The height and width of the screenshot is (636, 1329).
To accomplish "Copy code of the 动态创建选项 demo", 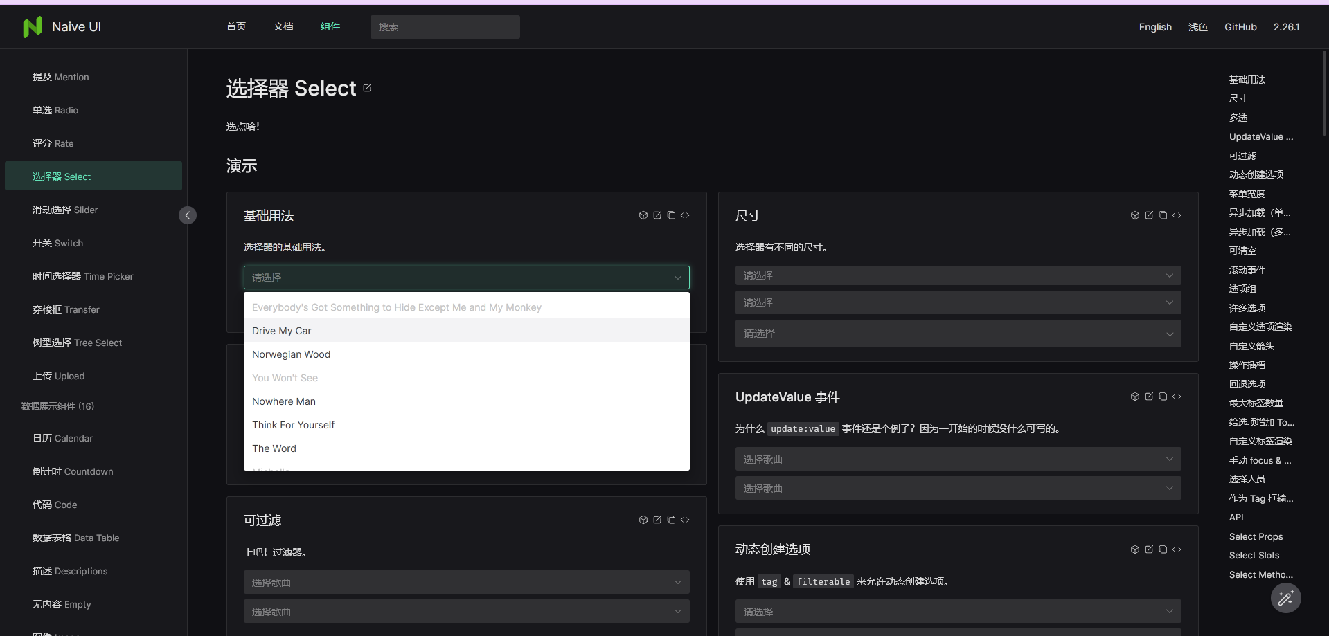I will (1163, 549).
